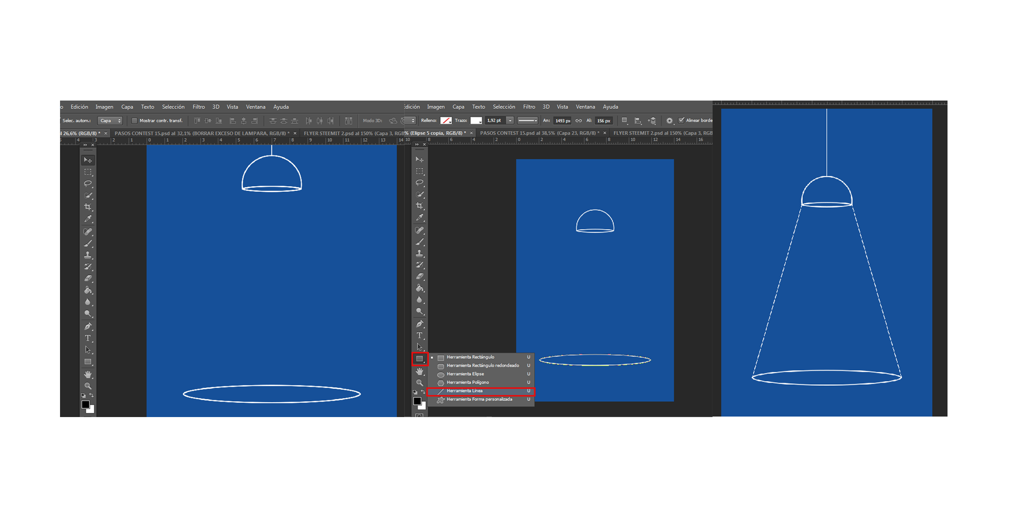Select Pen tool in left window toolbar
Viewport: 1026px width, 513px height.
click(x=88, y=327)
